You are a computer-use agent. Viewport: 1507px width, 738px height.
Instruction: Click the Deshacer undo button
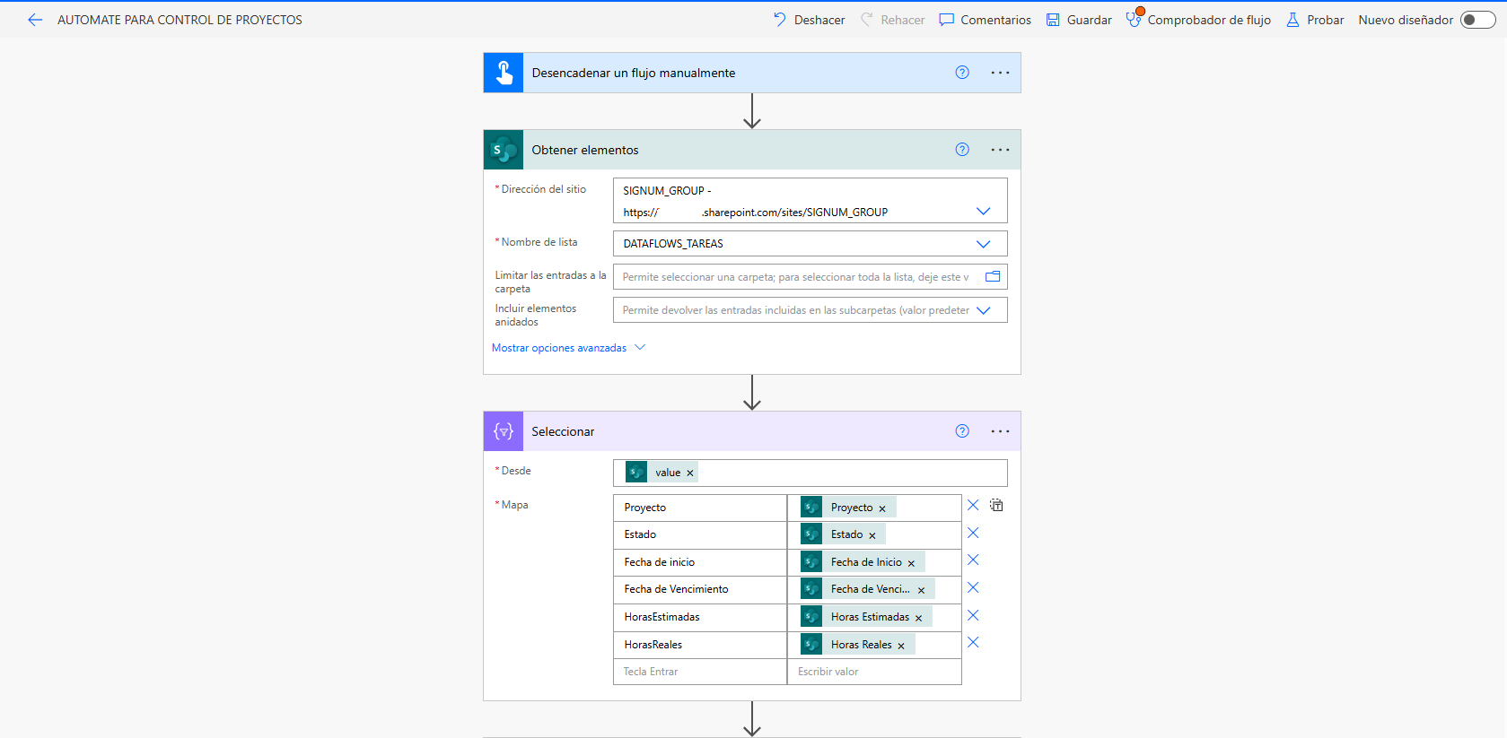pos(809,20)
